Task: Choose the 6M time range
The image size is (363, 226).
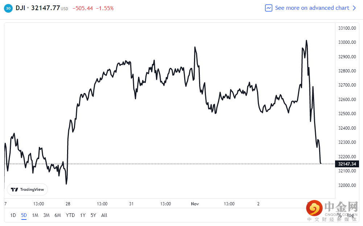Action: [x=58, y=215]
